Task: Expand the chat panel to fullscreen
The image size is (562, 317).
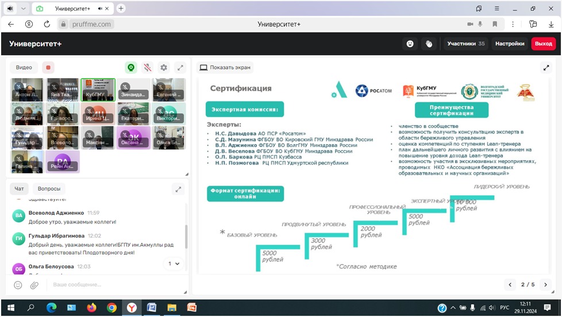Action: point(179,189)
